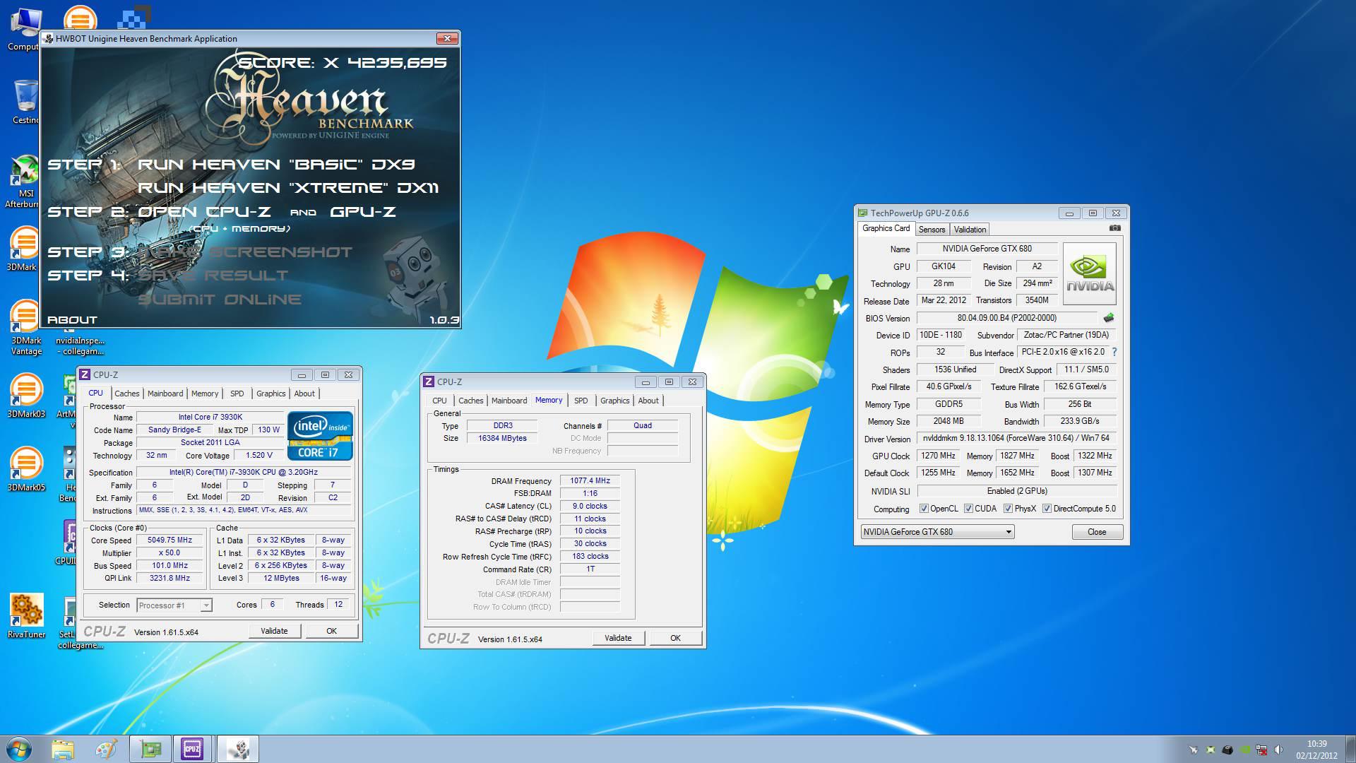Screen dimensions: 1356x763
Task: Launch the 3DMark desktop shortcut
Action: click(x=24, y=249)
